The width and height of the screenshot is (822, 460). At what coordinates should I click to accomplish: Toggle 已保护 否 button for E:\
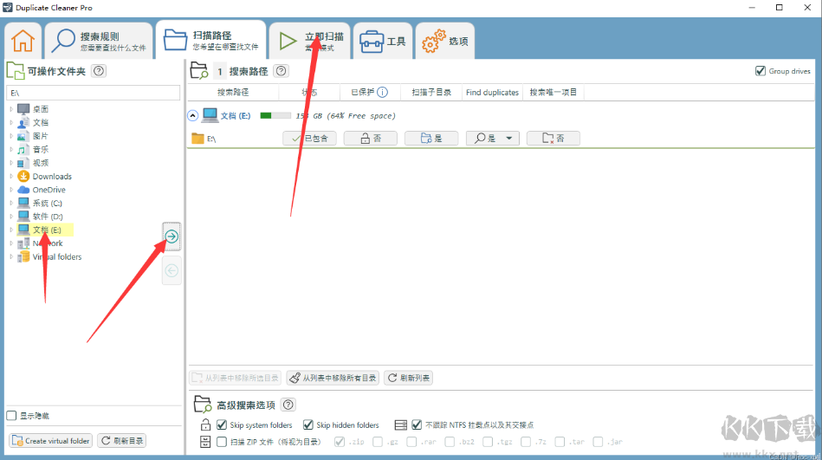coord(370,139)
